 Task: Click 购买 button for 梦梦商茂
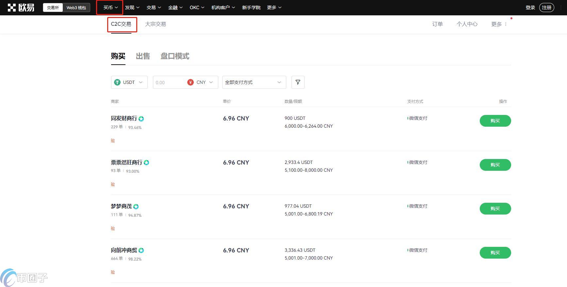[495, 209]
